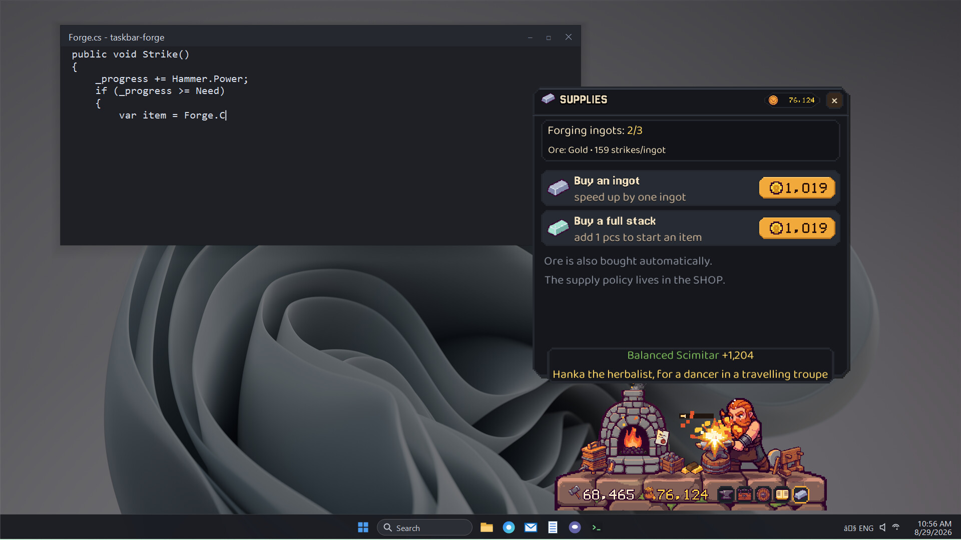The width and height of the screenshot is (961, 540).
Task: Click the 76,124 gold value in forge bar
Action: point(682,494)
